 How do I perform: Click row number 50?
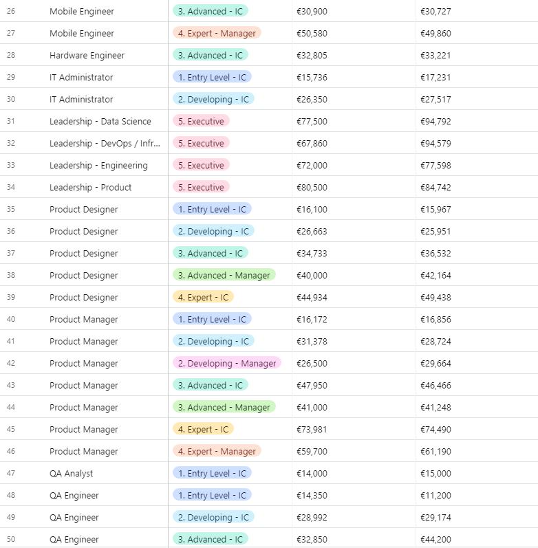click(11, 540)
